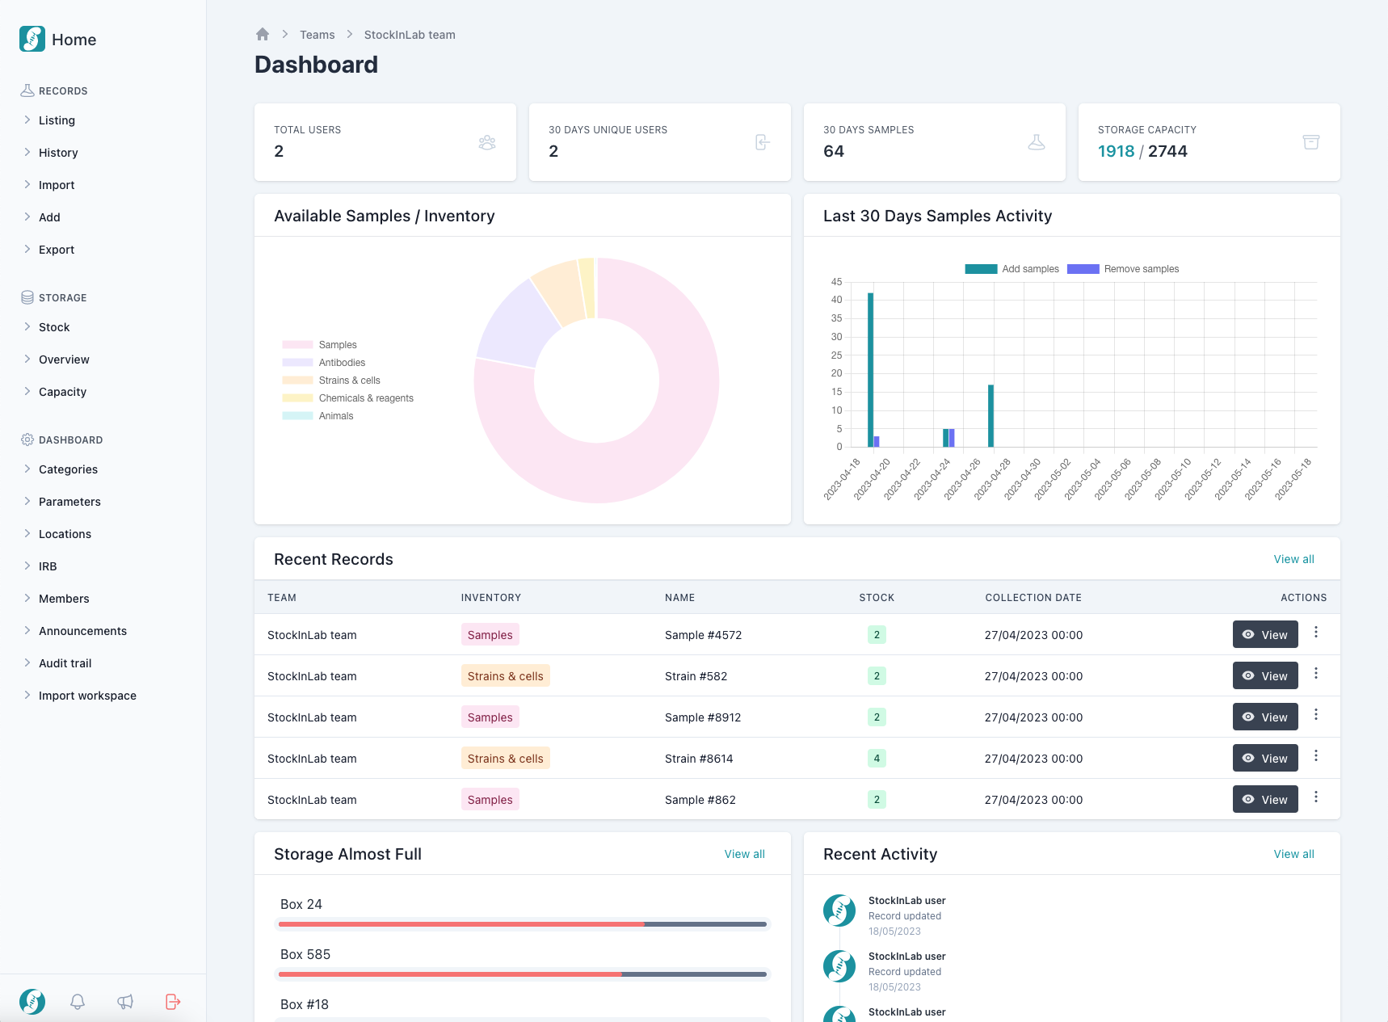Screen dimensions: 1388x1022
Task: View all Recent Activity
Action: [1293, 854]
